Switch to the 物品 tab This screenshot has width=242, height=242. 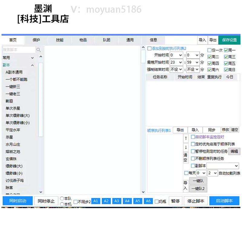pos(83,40)
